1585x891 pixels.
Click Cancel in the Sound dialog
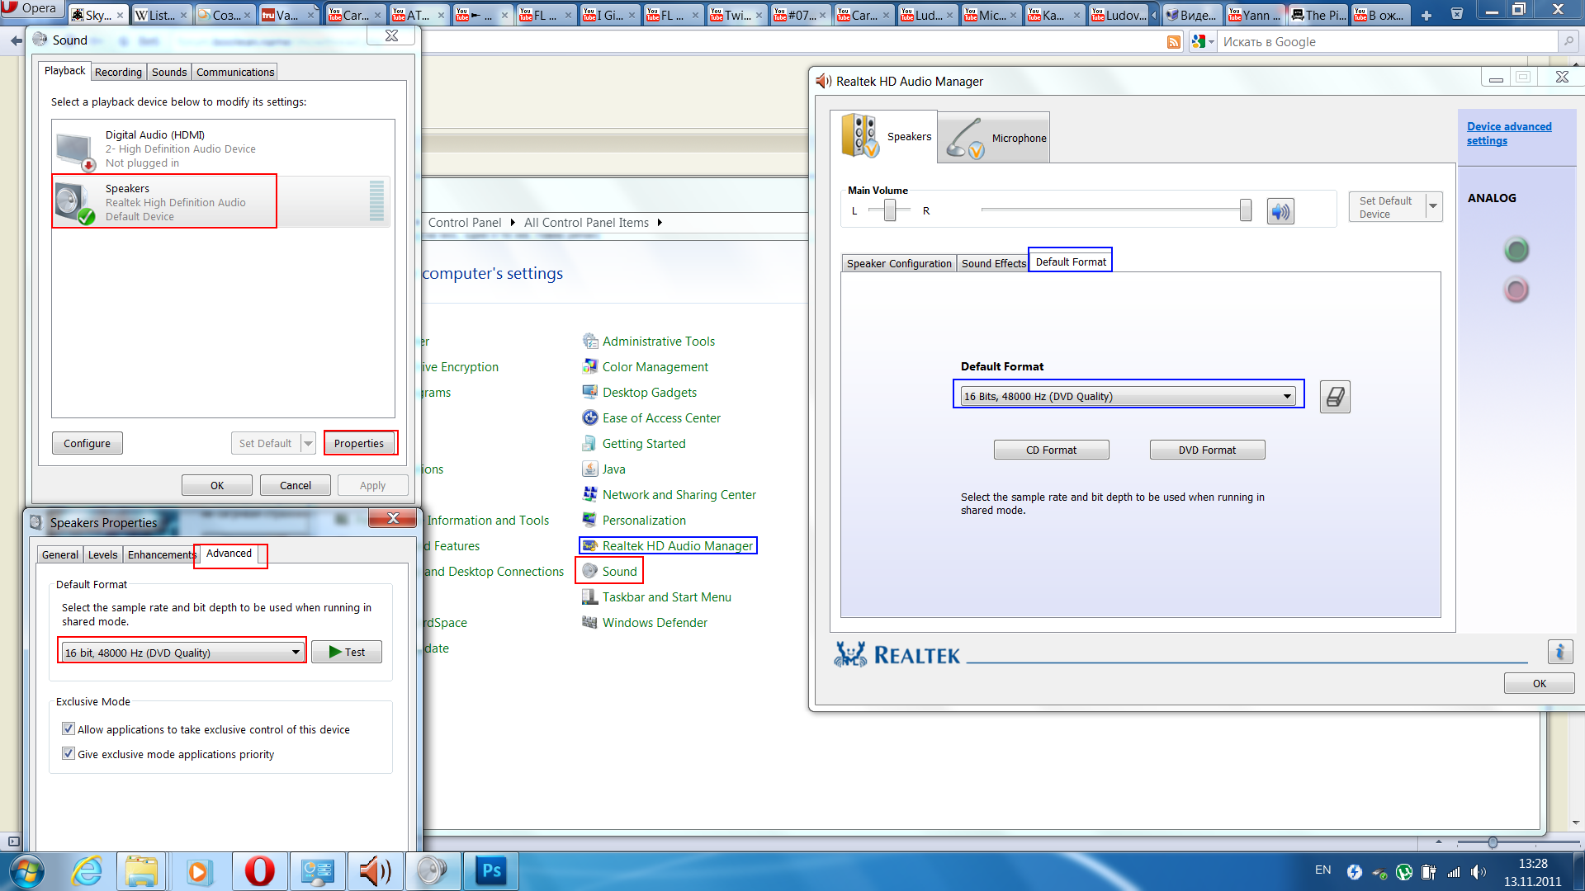(295, 485)
